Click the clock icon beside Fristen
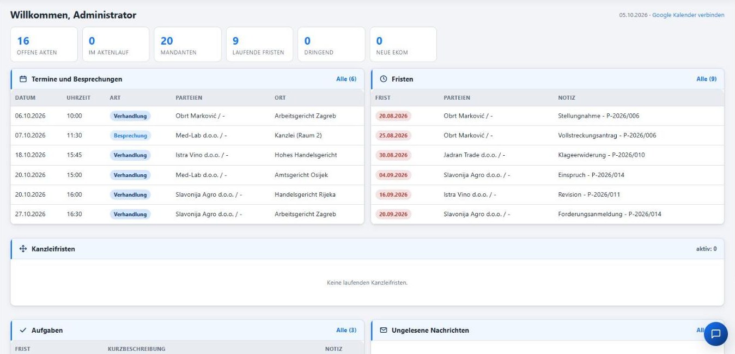Screen dimensions: 735x354 click(384, 79)
